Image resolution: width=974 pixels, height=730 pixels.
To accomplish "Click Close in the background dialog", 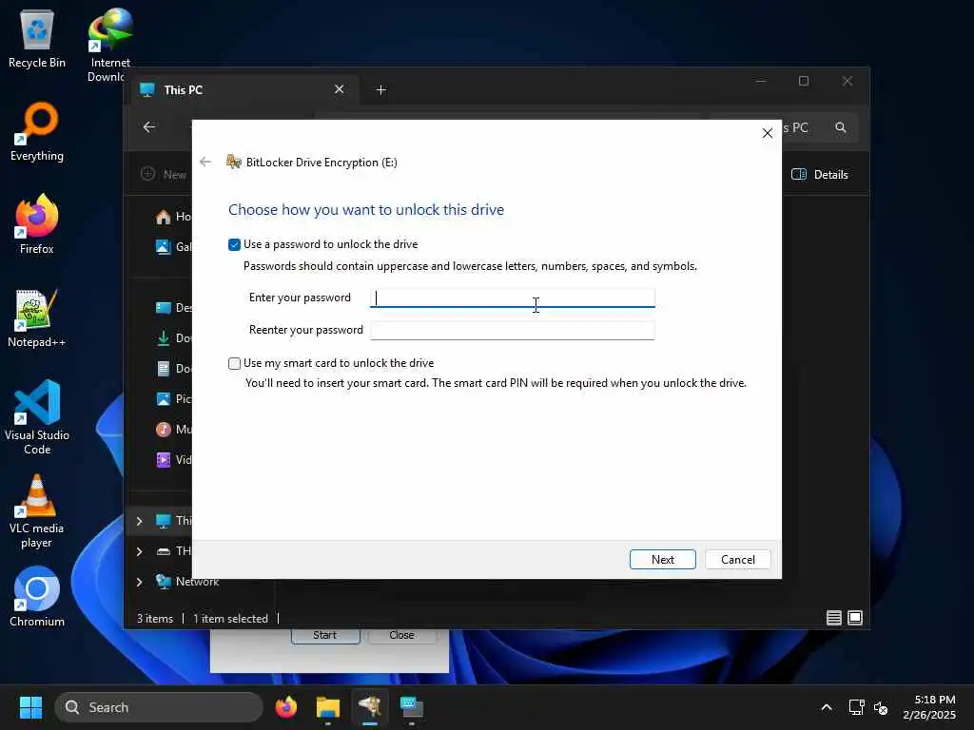I will tap(402, 636).
